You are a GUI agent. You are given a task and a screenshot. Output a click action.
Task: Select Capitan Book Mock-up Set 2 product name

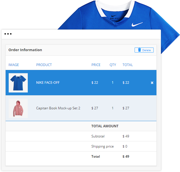coord(58,108)
